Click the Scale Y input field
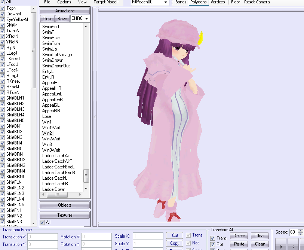Image resolution: width=304 pixels, height=250 pixels. [148, 244]
